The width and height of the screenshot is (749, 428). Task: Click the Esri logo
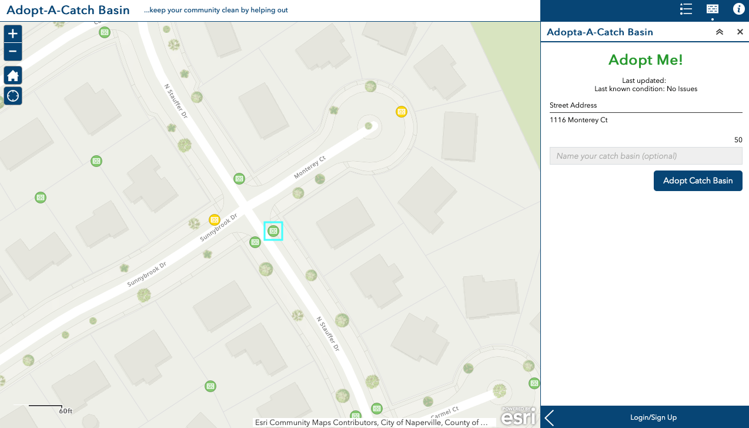[519, 416]
